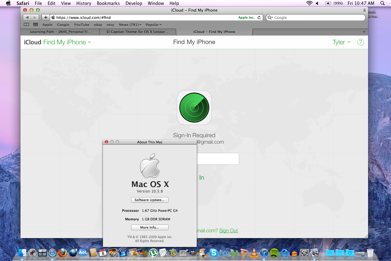Switch to El Capitan Theme tab
Image resolution: width=391 pixels, height=261 pixels.
(138, 32)
